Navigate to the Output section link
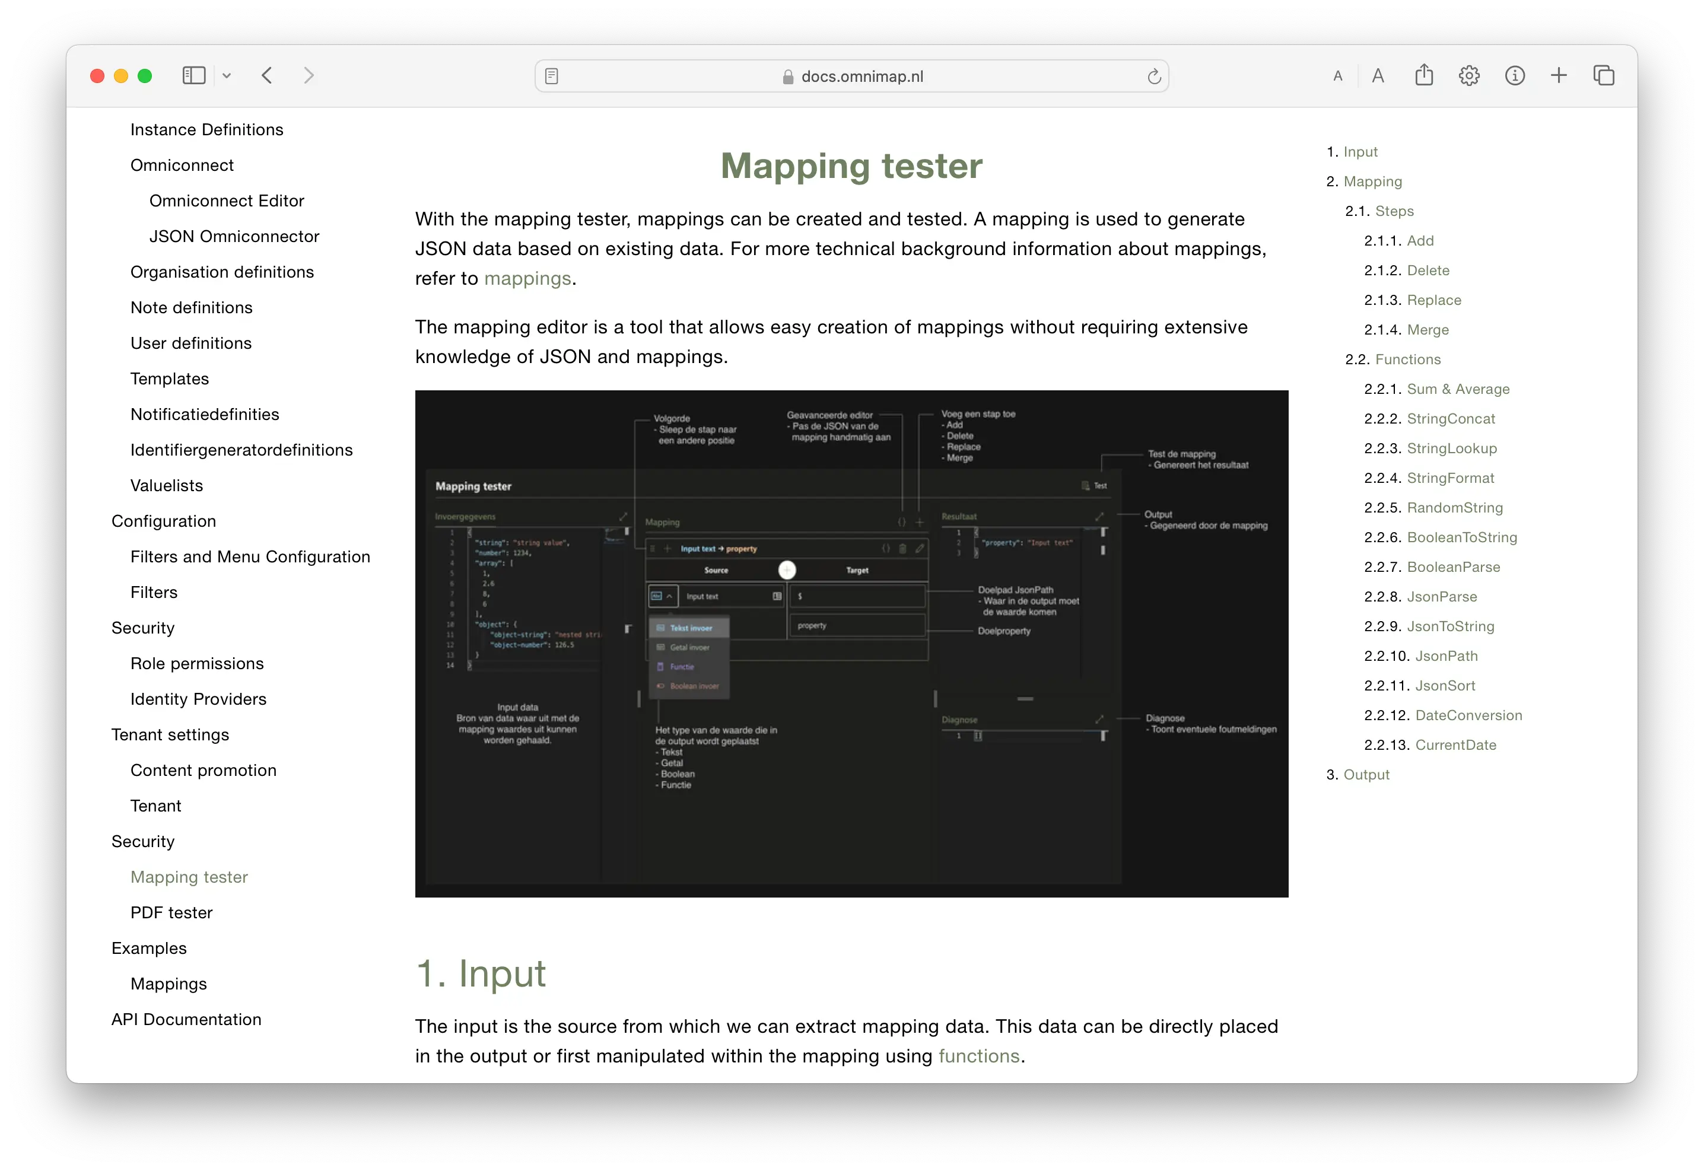The image size is (1704, 1171). (x=1369, y=772)
